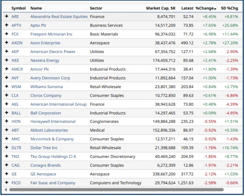Click the AIG row plus icon
The height and width of the screenshot is (196, 245).
(7, 104)
